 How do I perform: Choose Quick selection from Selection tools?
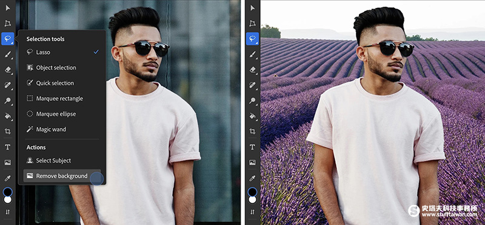coord(55,83)
